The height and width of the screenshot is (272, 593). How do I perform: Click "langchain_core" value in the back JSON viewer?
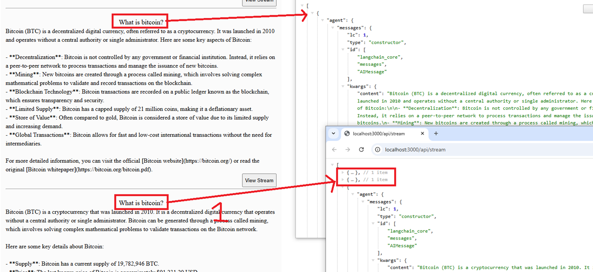click(380, 57)
